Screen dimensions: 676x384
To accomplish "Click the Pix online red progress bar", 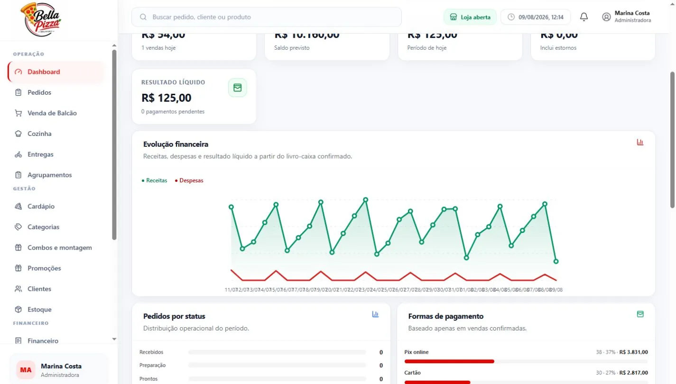I will pyautogui.click(x=449, y=361).
